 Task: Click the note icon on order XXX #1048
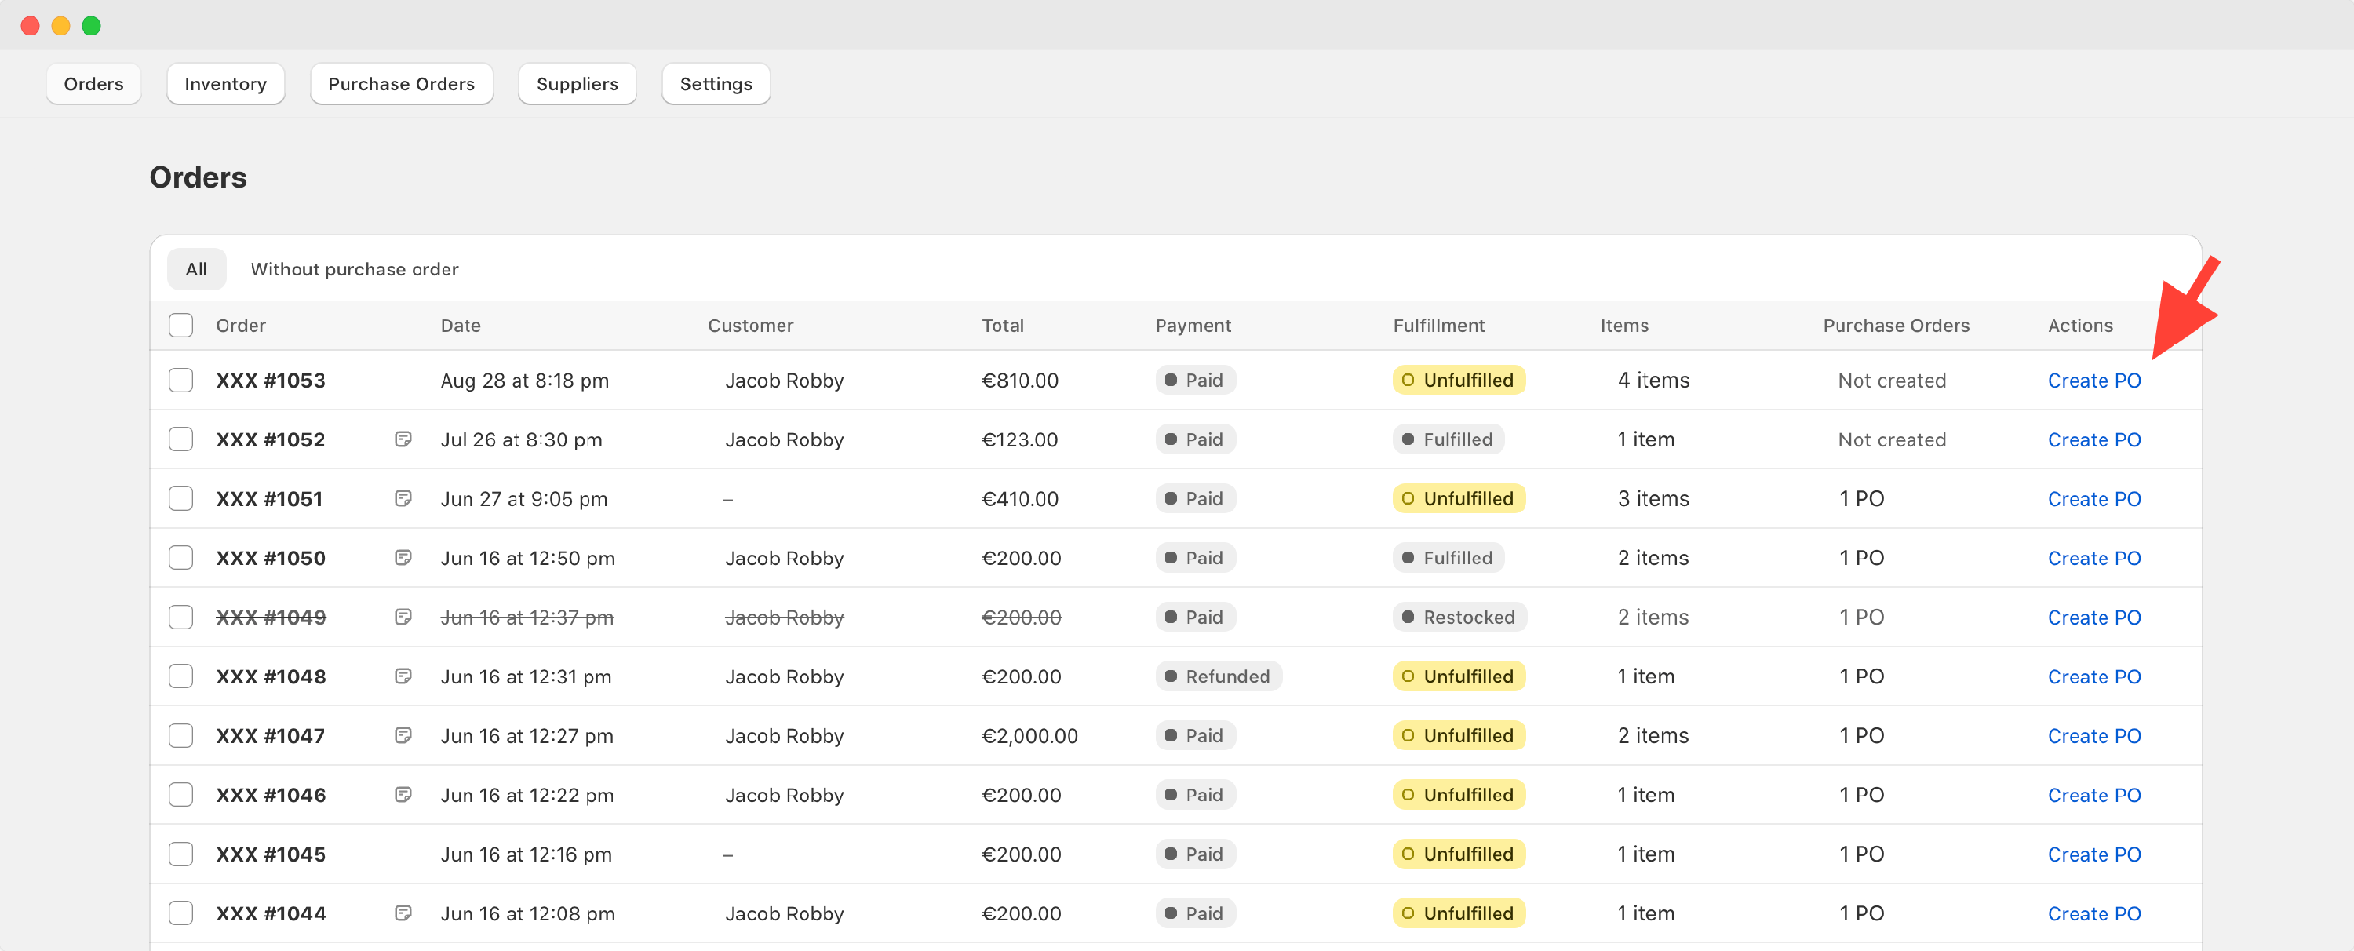(403, 676)
